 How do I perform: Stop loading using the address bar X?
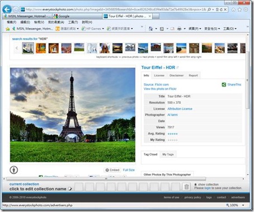point(225,9)
